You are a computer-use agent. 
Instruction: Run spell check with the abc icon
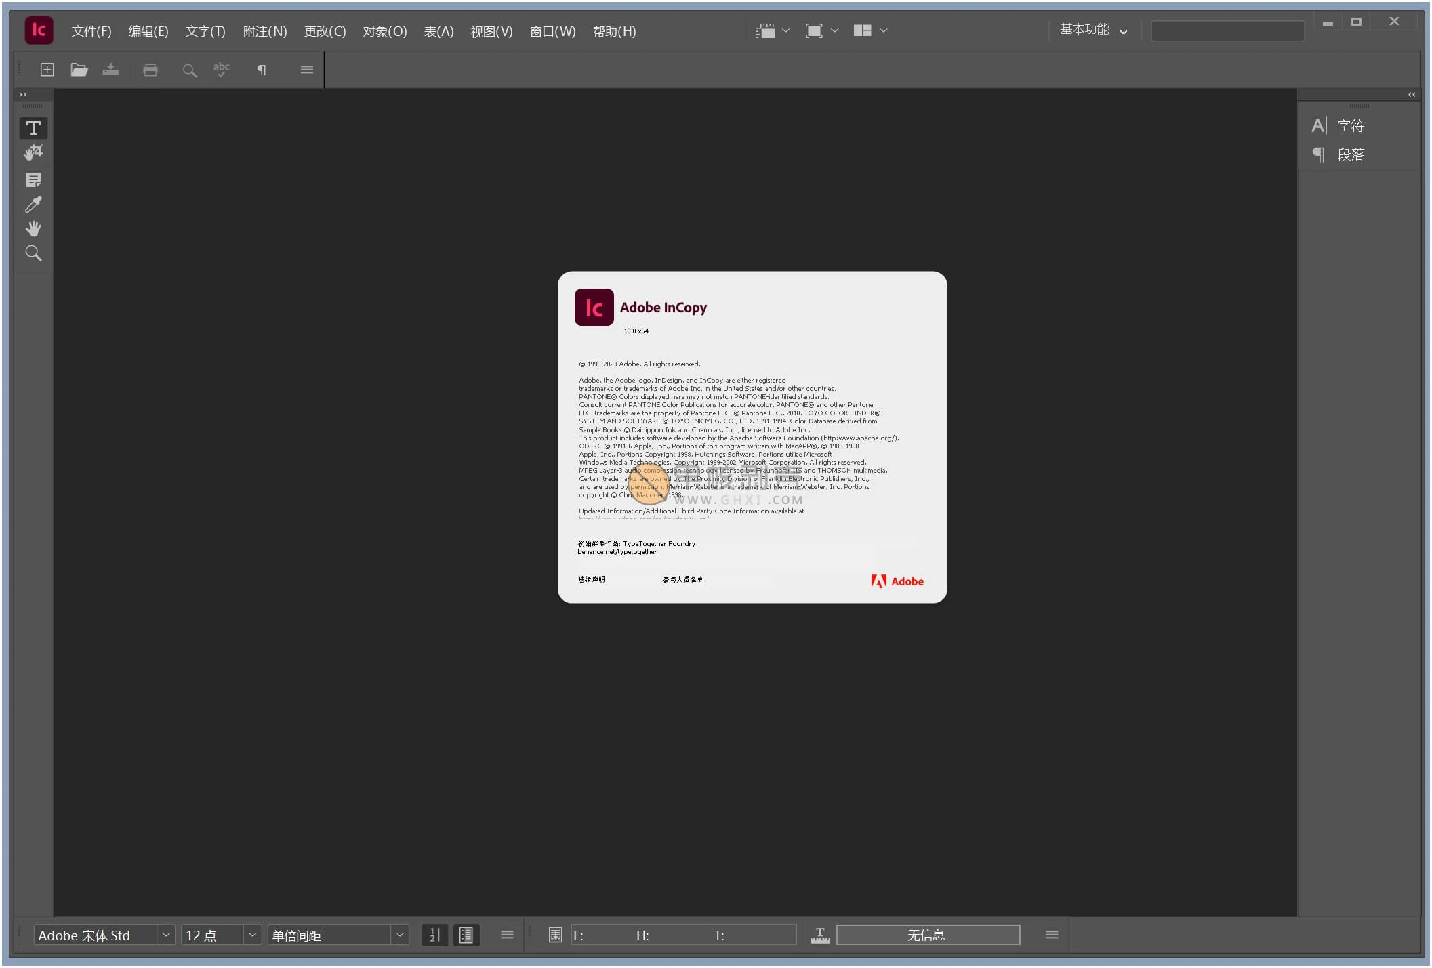(x=221, y=70)
